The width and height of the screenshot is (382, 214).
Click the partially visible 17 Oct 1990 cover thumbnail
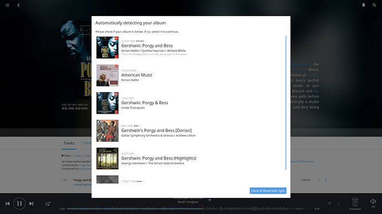click(107, 180)
